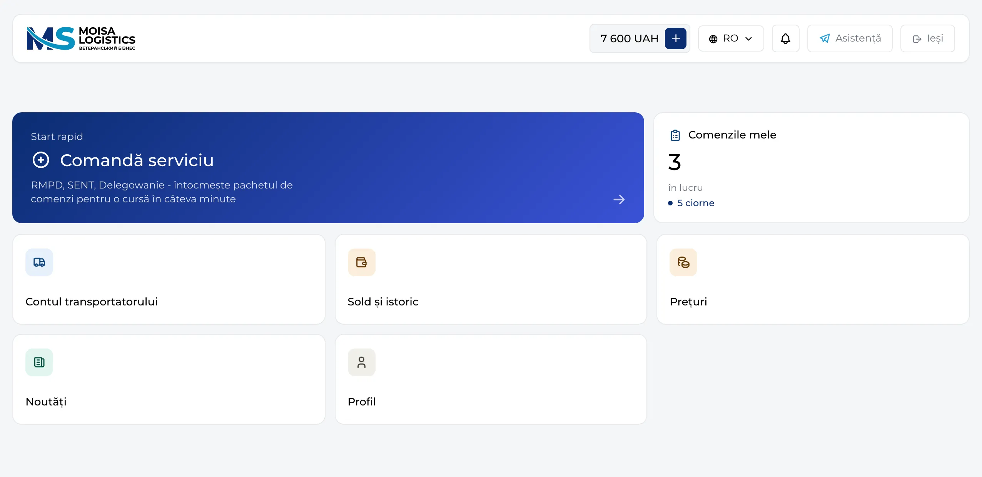982x477 pixels.
Task: Open the Profil card
Action: point(491,379)
